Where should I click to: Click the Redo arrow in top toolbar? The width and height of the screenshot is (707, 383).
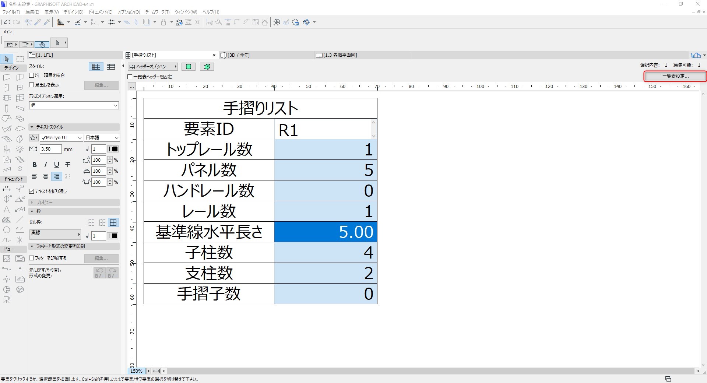click(x=16, y=22)
